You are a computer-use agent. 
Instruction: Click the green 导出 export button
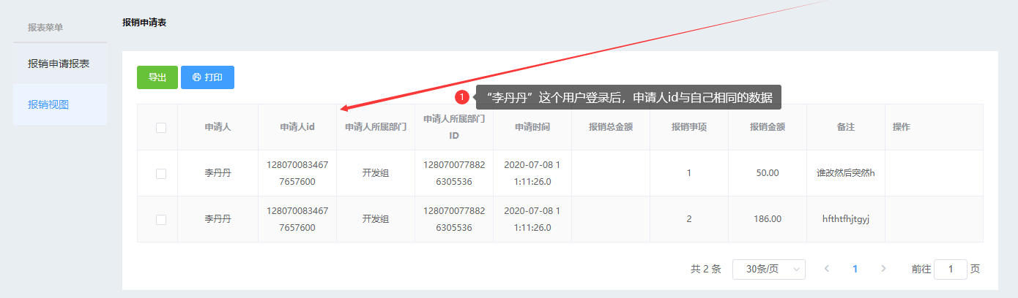coord(157,77)
